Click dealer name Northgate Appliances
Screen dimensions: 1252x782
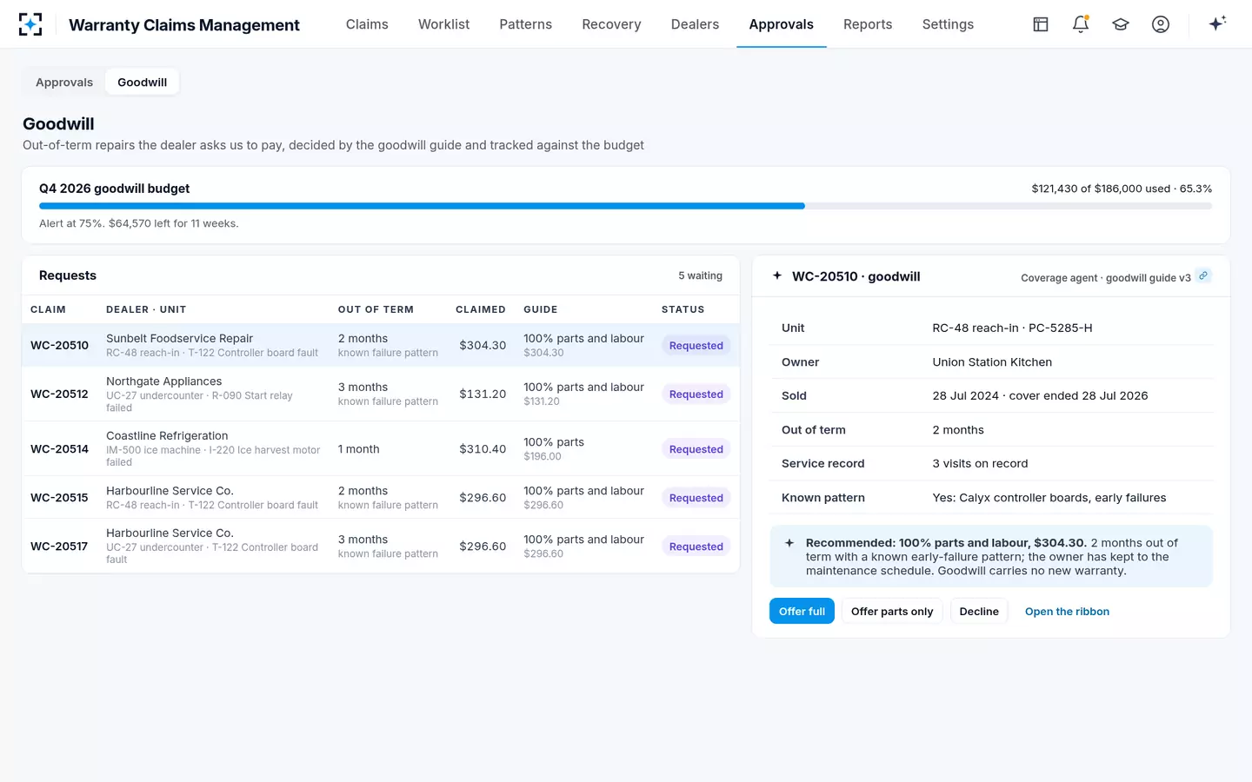[x=163, y=381]
